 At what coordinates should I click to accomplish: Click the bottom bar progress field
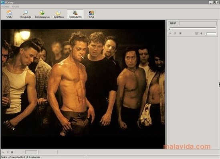tap(31, 152)
